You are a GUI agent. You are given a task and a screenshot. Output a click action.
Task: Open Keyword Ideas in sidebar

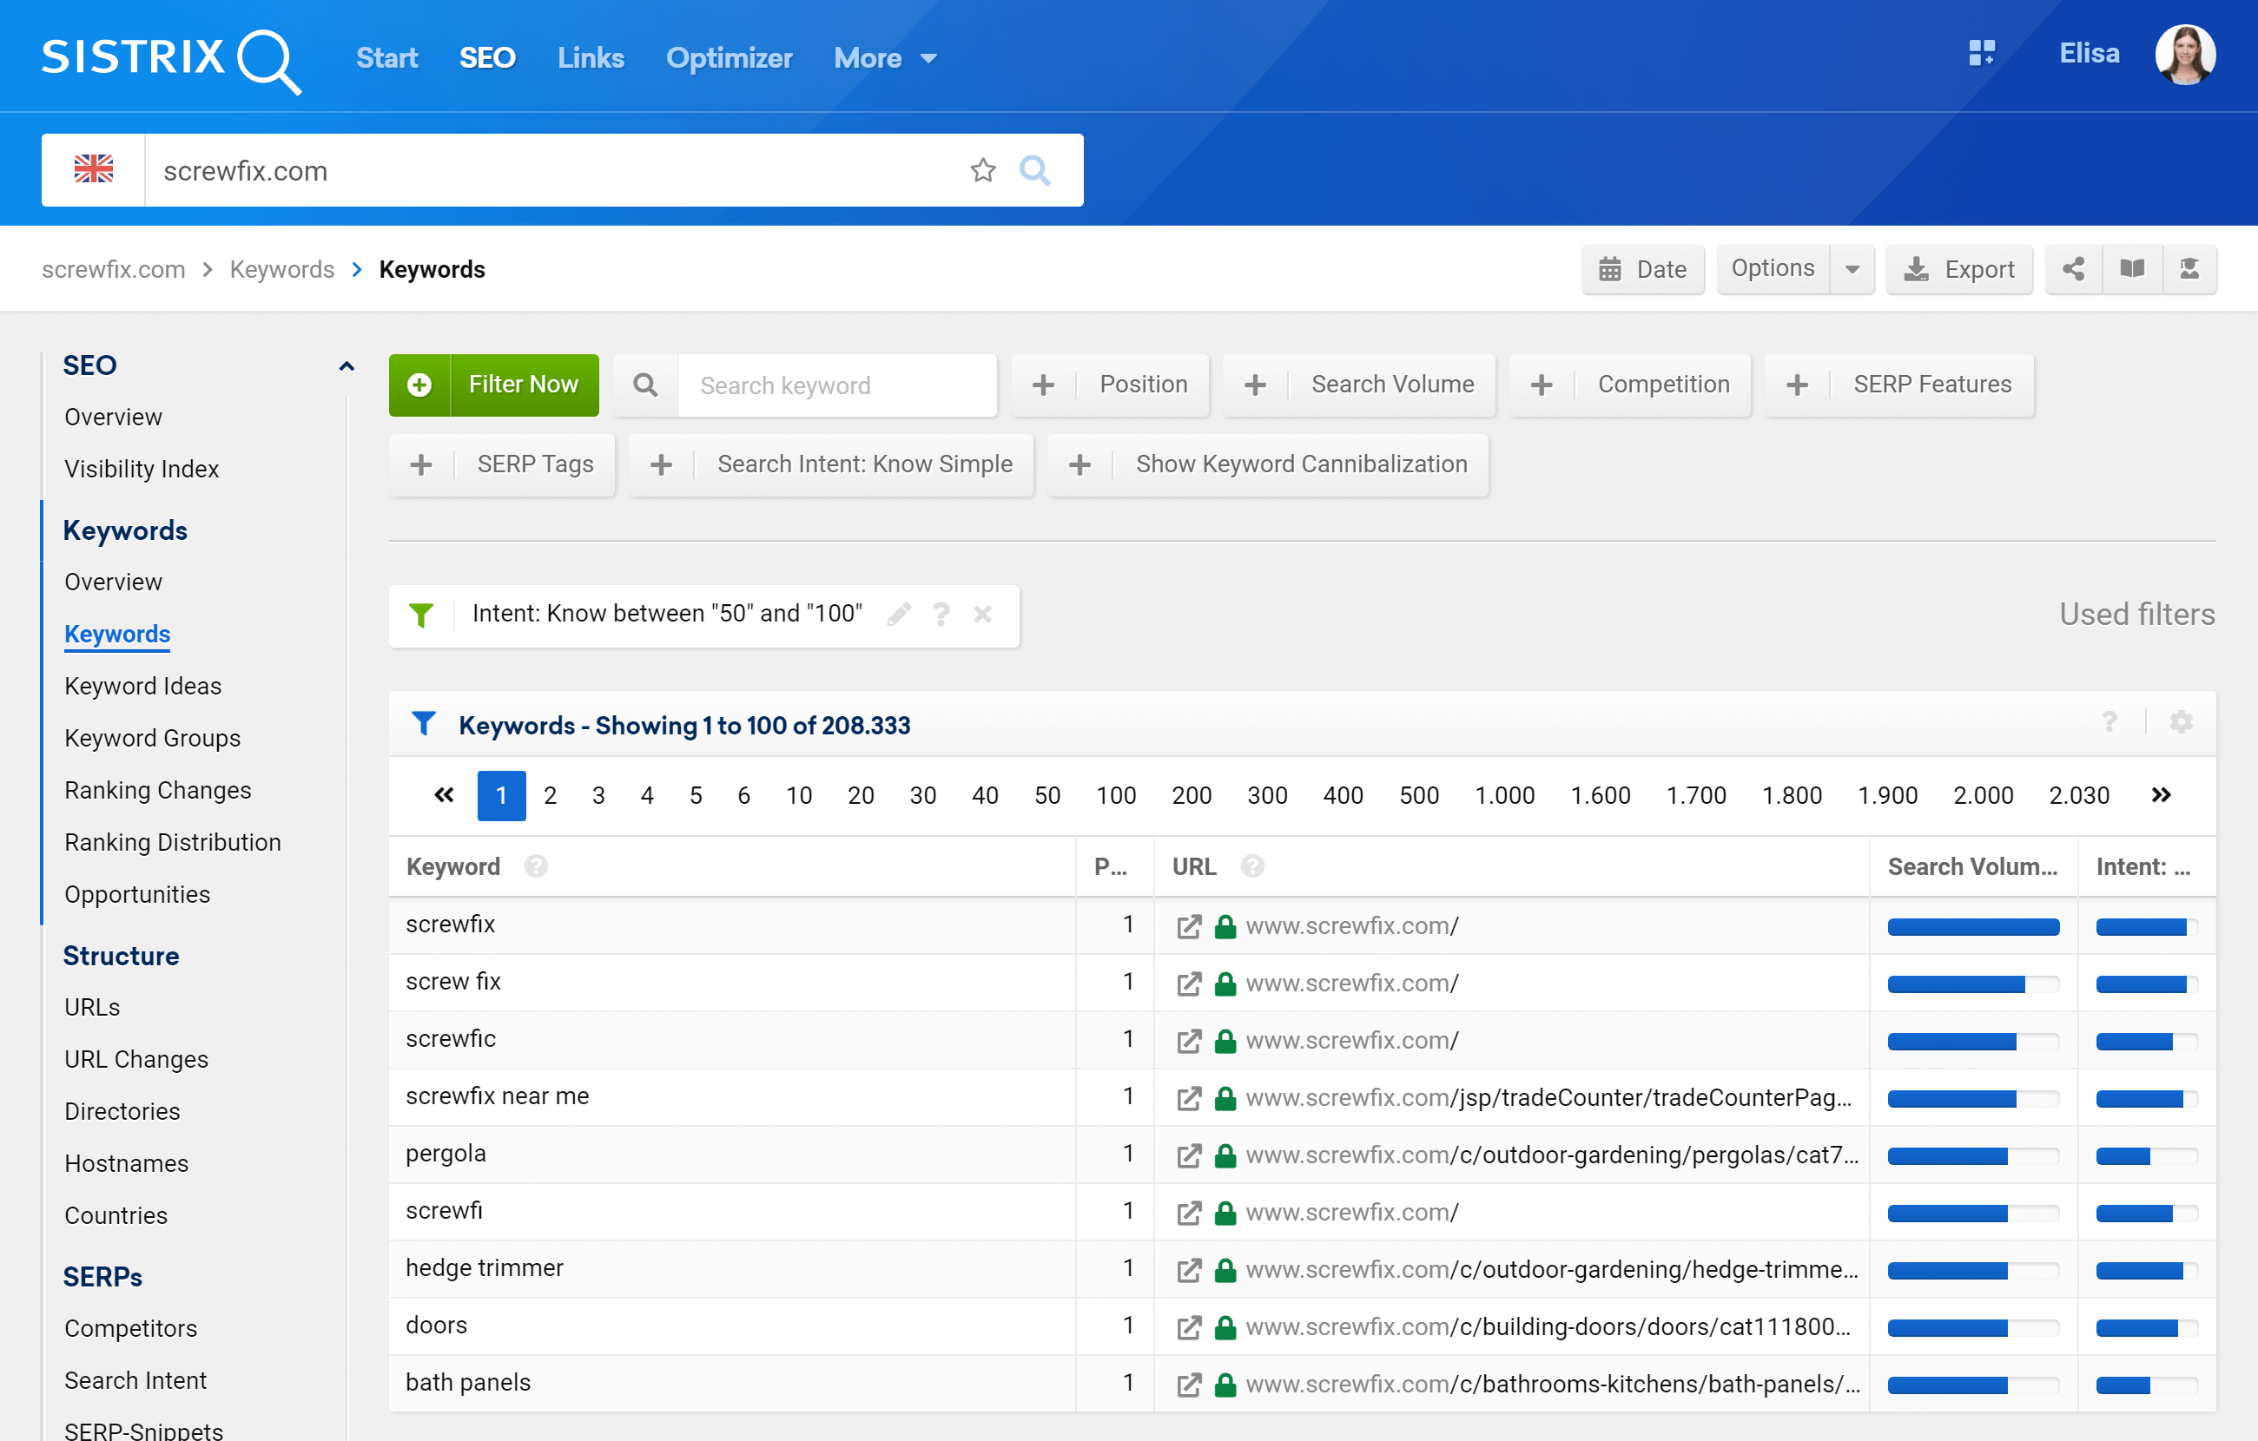coord(142,687)
